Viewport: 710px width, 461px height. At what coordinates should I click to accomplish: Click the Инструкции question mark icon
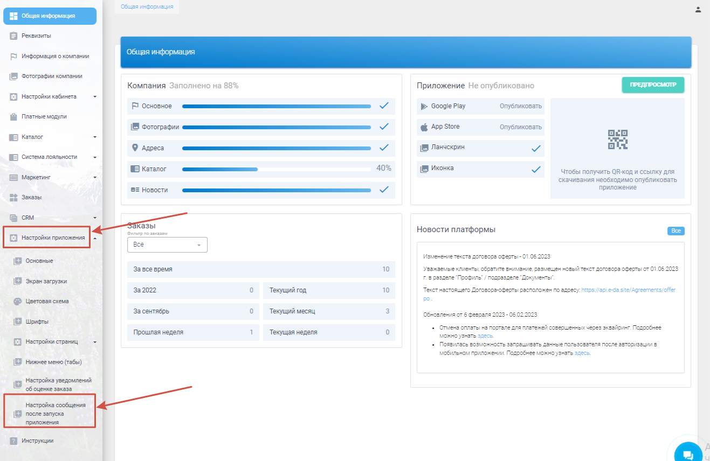click(14, 441)
